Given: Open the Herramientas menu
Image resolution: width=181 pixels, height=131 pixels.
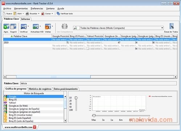Looking at the screenshot, I should click(21, 8).
